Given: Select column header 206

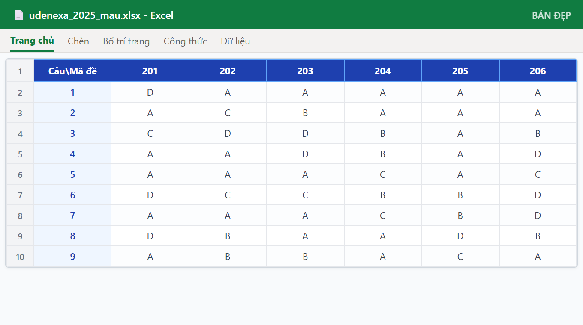Looking at the screenshot, I should 538,71.
